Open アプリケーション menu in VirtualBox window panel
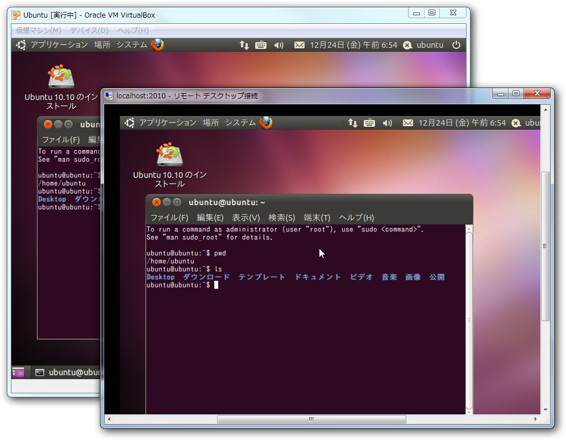This screenshot has height=440, width=566. (x=59, y=45)
